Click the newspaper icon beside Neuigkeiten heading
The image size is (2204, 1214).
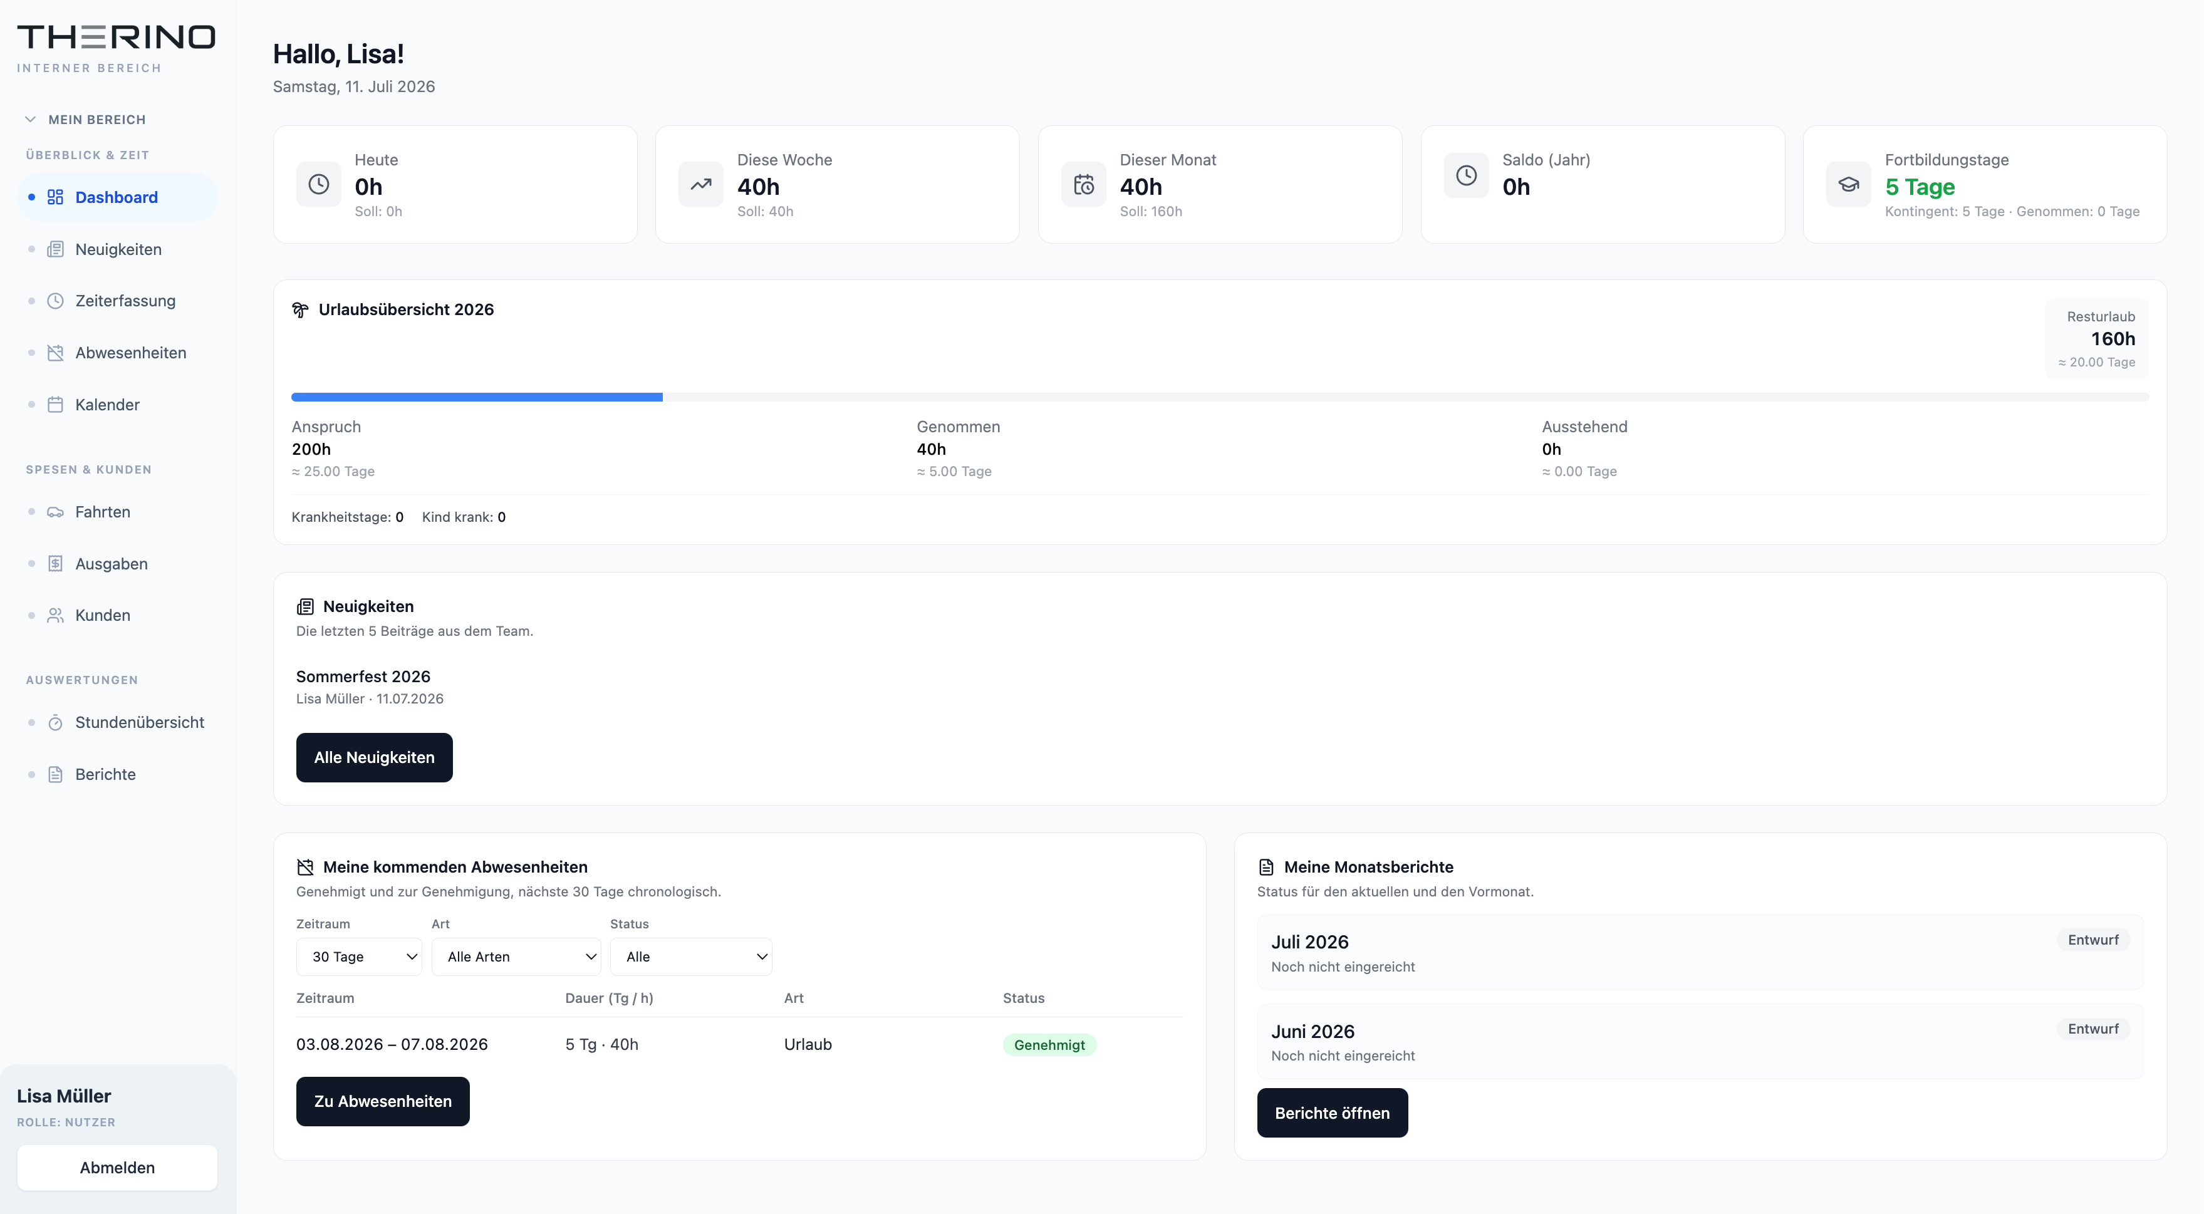click(x=306, y=606)
